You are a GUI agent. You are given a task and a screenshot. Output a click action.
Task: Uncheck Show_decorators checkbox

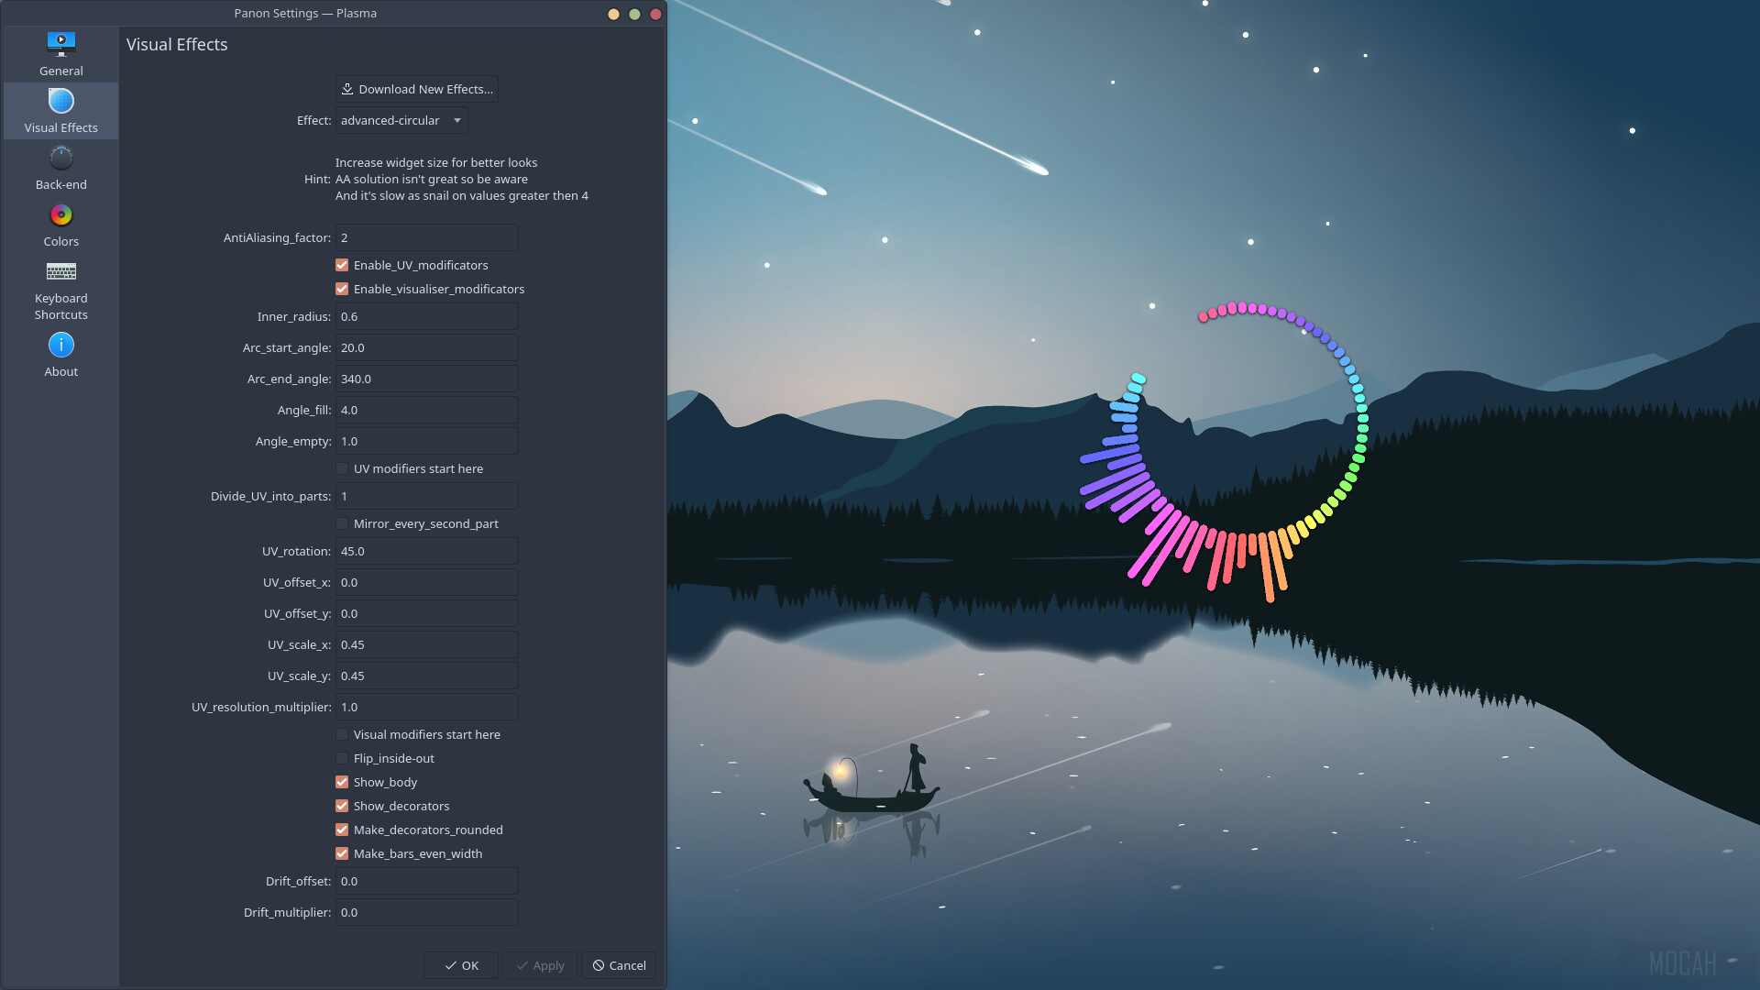pos(342,806)
